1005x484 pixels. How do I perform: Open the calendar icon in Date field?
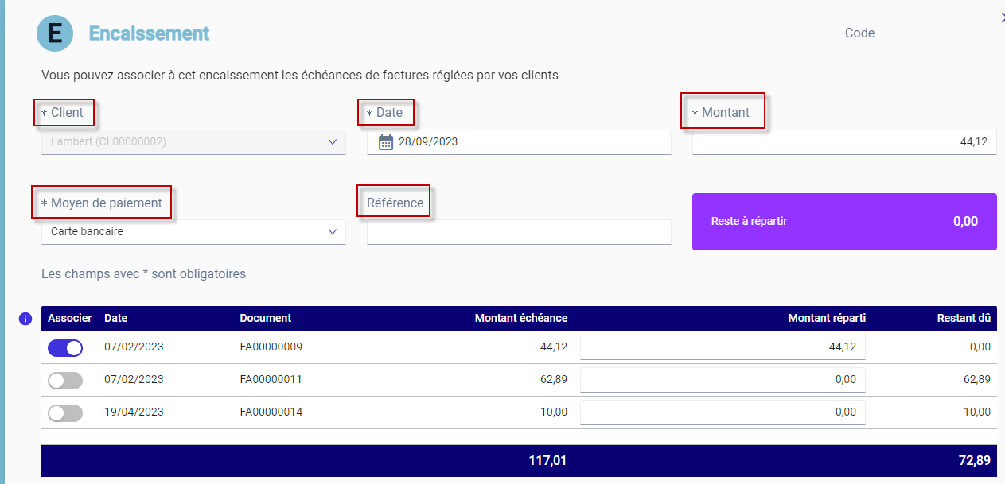tap(386, 142)
